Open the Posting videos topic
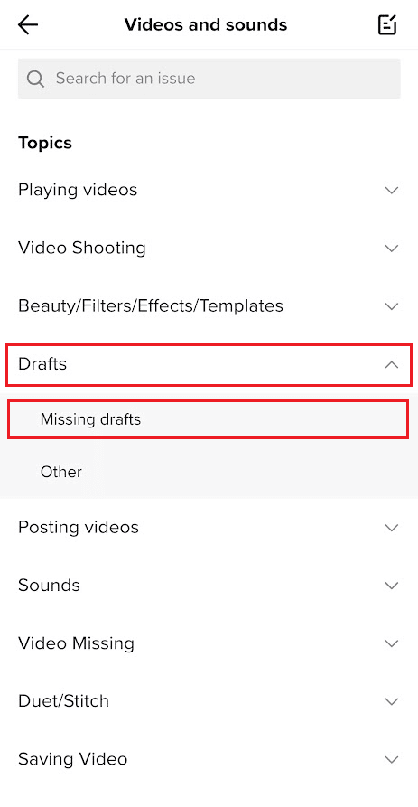Screen dimensions: 418x807 (x=209, y=528)
